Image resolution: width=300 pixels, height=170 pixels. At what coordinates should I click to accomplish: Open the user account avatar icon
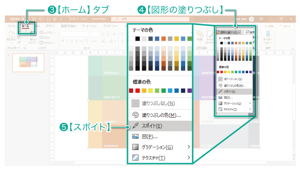tap(251, 19)
